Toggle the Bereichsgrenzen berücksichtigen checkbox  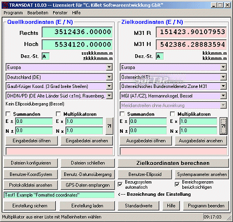click(x=177, y=184)
